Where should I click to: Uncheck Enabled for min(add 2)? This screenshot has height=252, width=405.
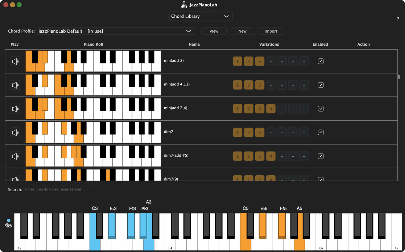coord(321,61)
